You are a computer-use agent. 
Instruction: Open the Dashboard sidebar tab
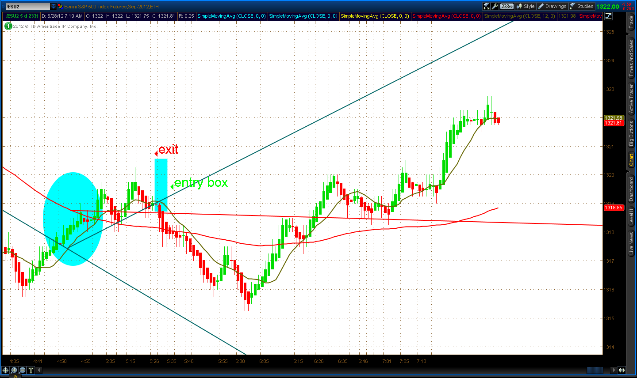click(x=632, y=189)
